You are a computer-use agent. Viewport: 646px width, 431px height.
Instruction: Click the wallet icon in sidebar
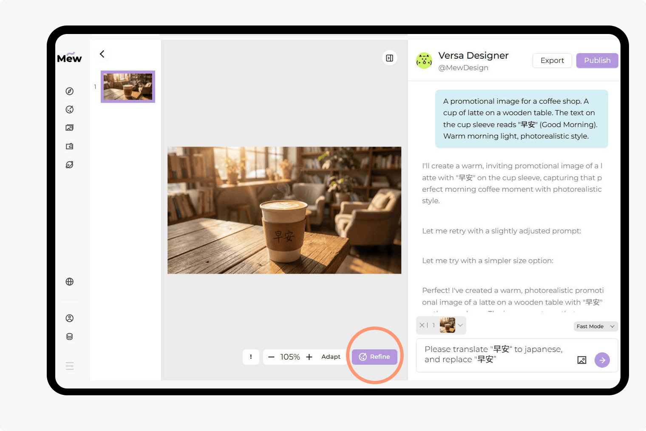tap(70, 146)
